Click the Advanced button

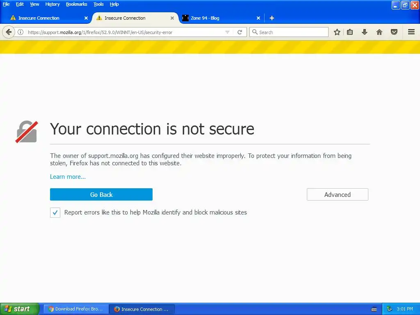[x=338, y=194]
